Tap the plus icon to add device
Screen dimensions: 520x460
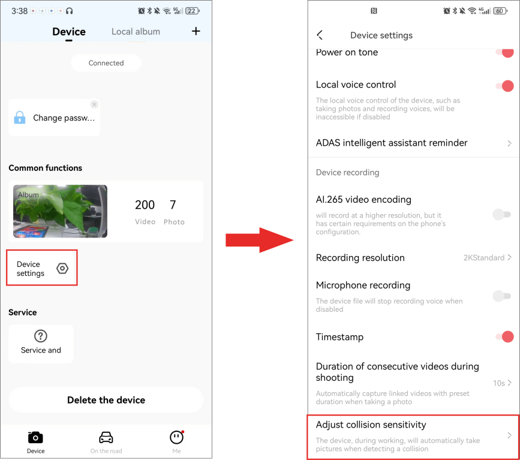pos(196,31)
